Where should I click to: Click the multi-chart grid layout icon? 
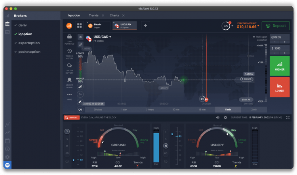[x=79, y=26]
